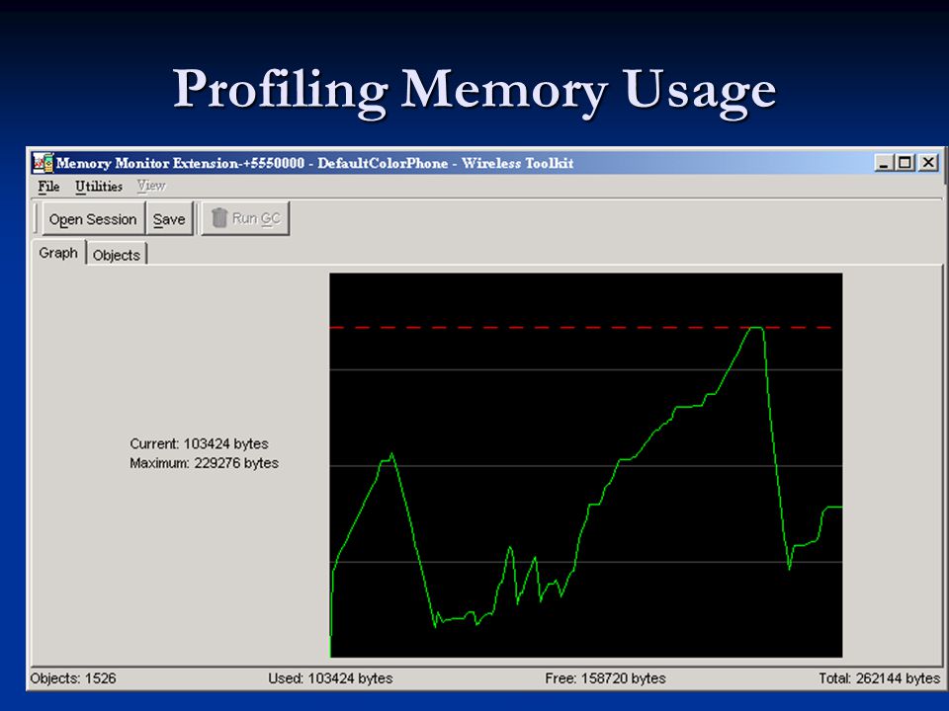Click the black memory usage graph area
Image resolution: width=949 pixels, height=711 pixels.
click(x=586, y=465)
